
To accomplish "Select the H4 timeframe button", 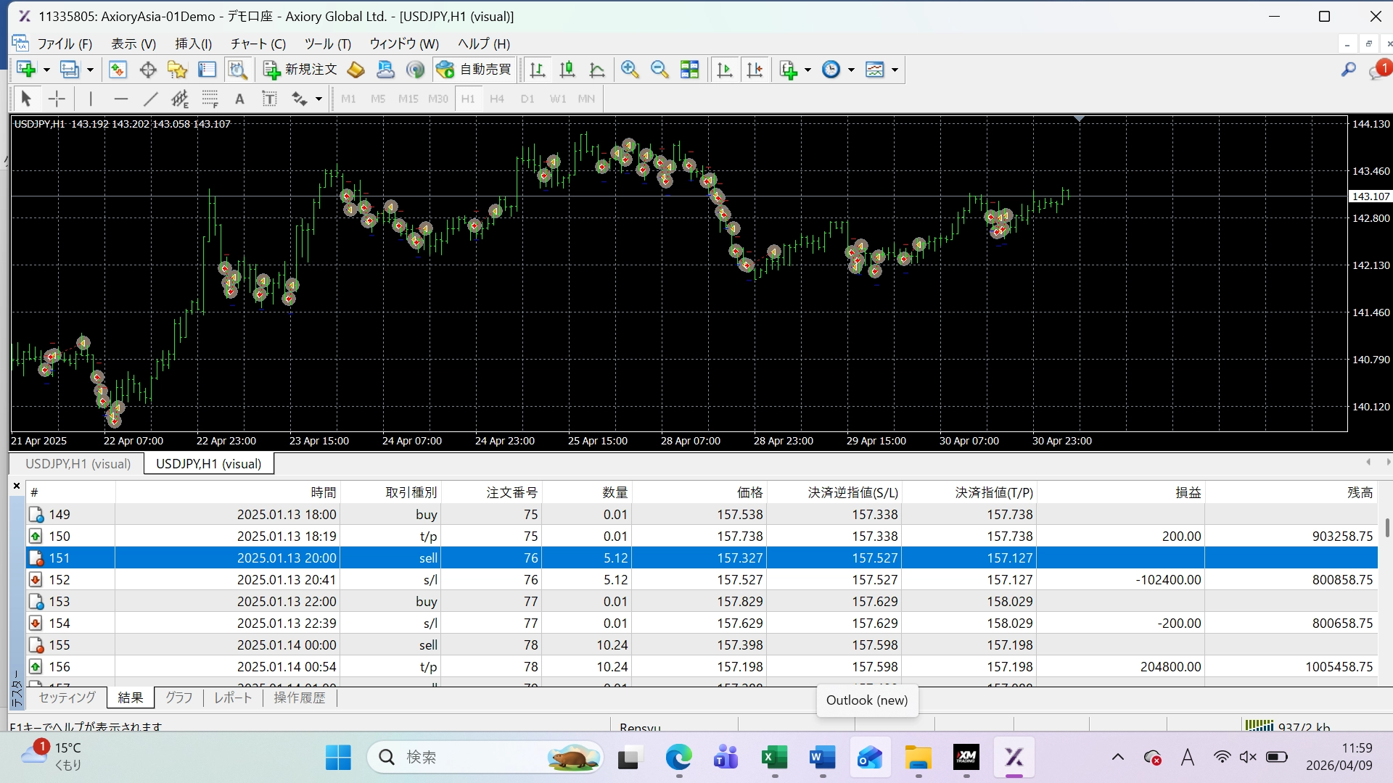I will click(x=497, y=99).
